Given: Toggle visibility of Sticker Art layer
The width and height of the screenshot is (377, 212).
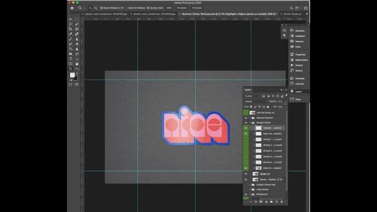Looking at the screenshot, I should tap(246, 174).
